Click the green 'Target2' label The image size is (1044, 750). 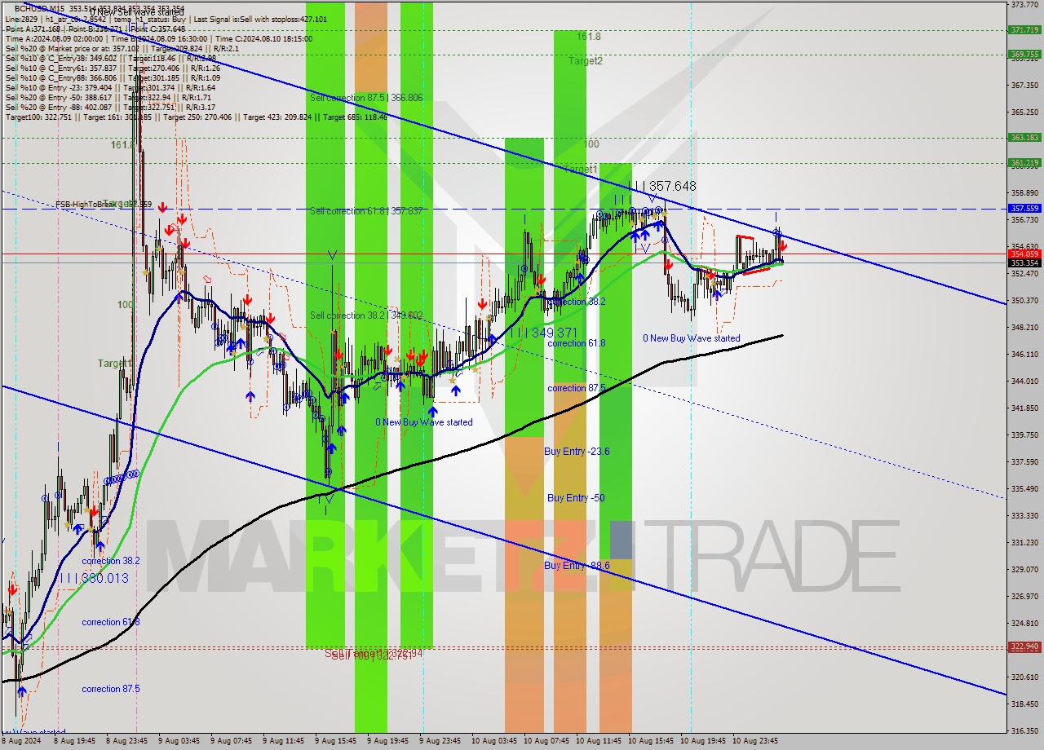(586, 60)
